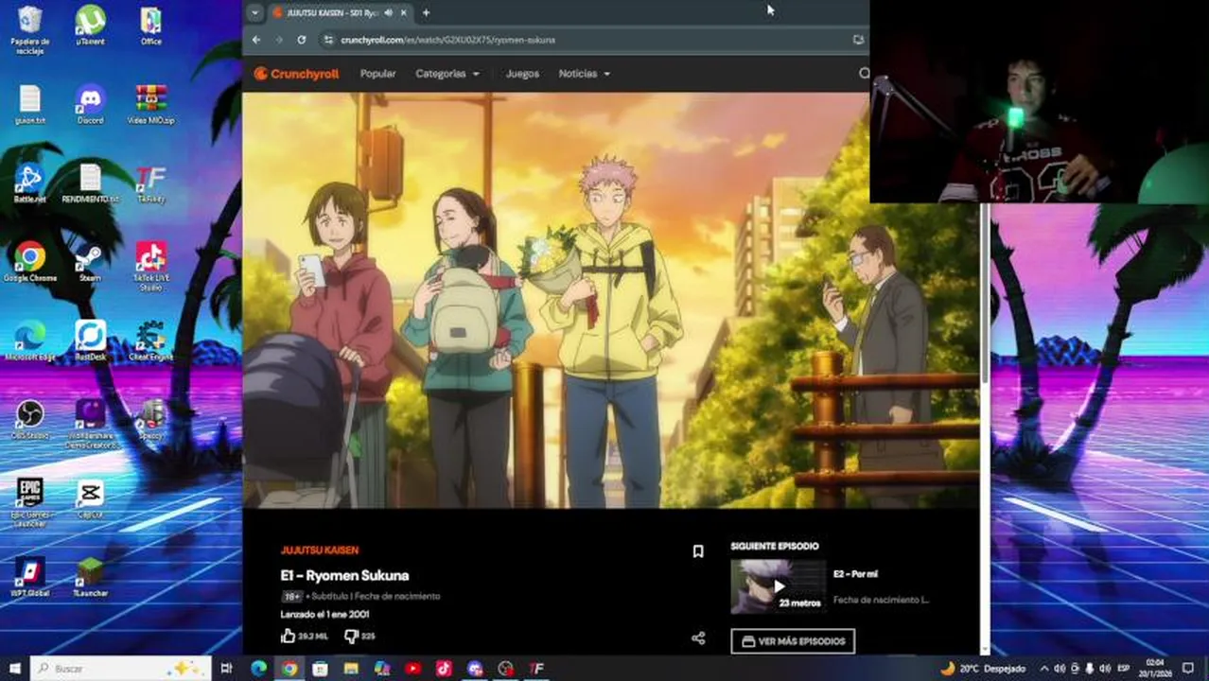Show hidden system tray icons
The width and height of the screenshot is (1209, 681).
[x=1044, y=669]
